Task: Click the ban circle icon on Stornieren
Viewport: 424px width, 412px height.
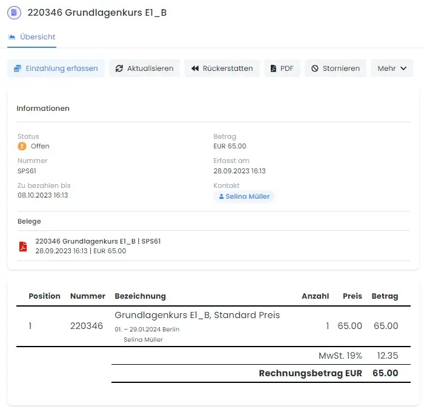Action: pos(315,68)
